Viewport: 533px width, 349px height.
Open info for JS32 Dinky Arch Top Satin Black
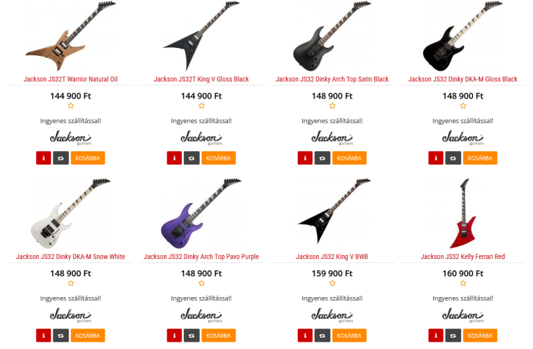305,158
